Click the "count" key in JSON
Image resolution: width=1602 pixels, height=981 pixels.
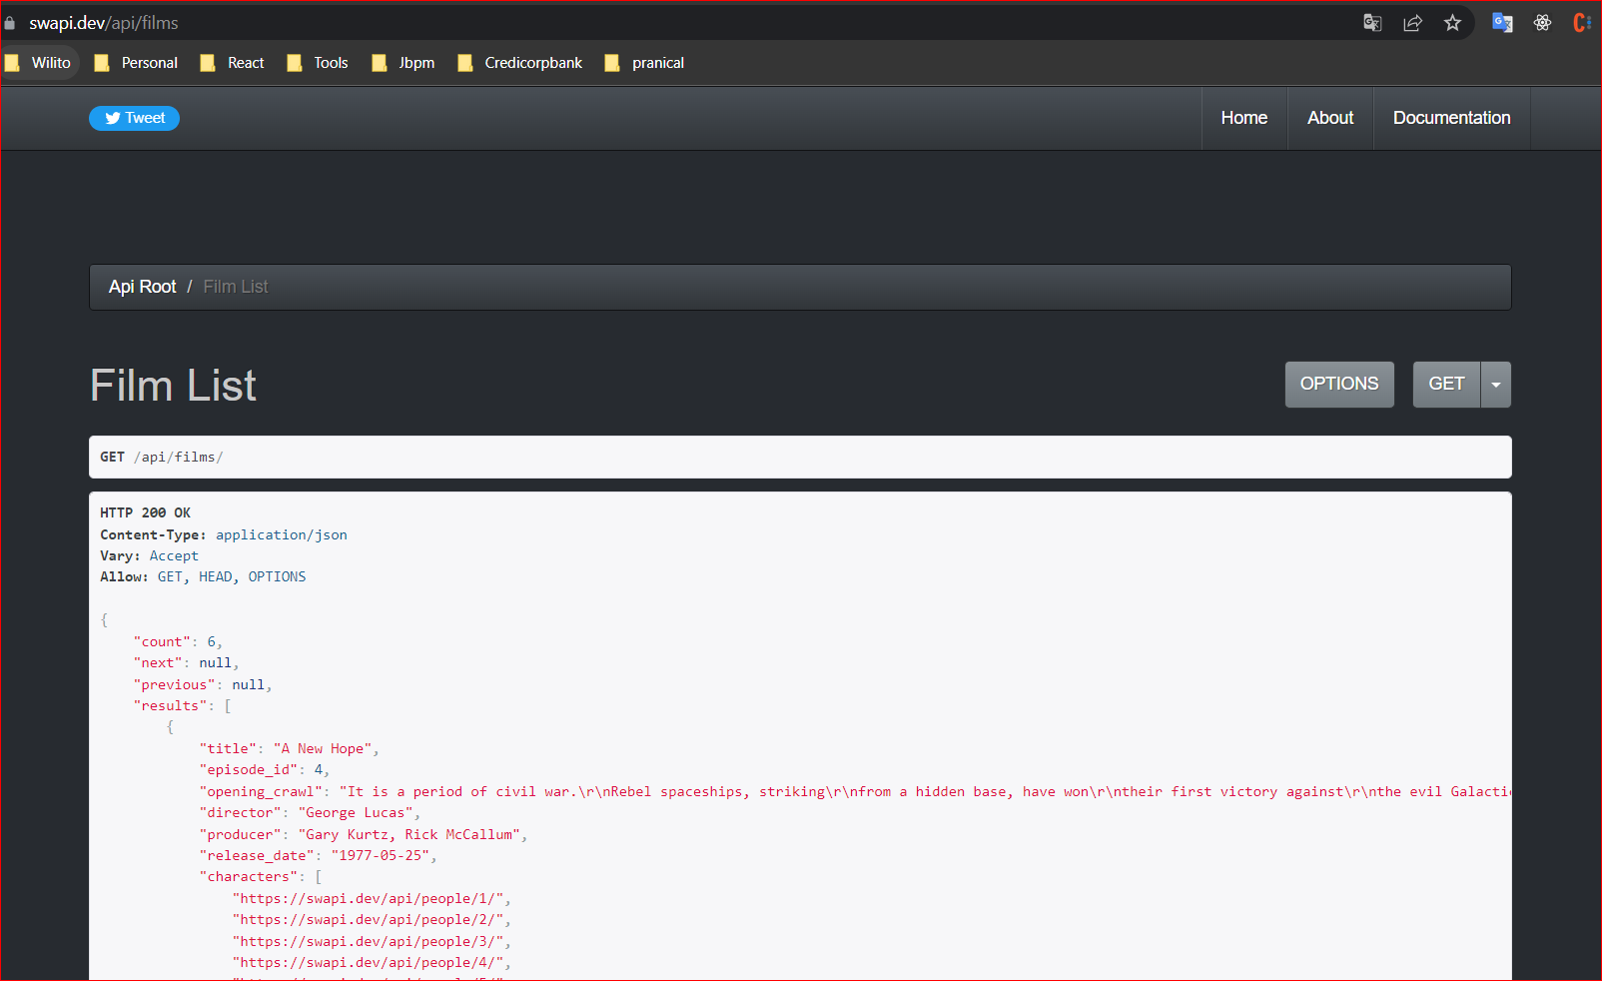click(x=162, y=642)
